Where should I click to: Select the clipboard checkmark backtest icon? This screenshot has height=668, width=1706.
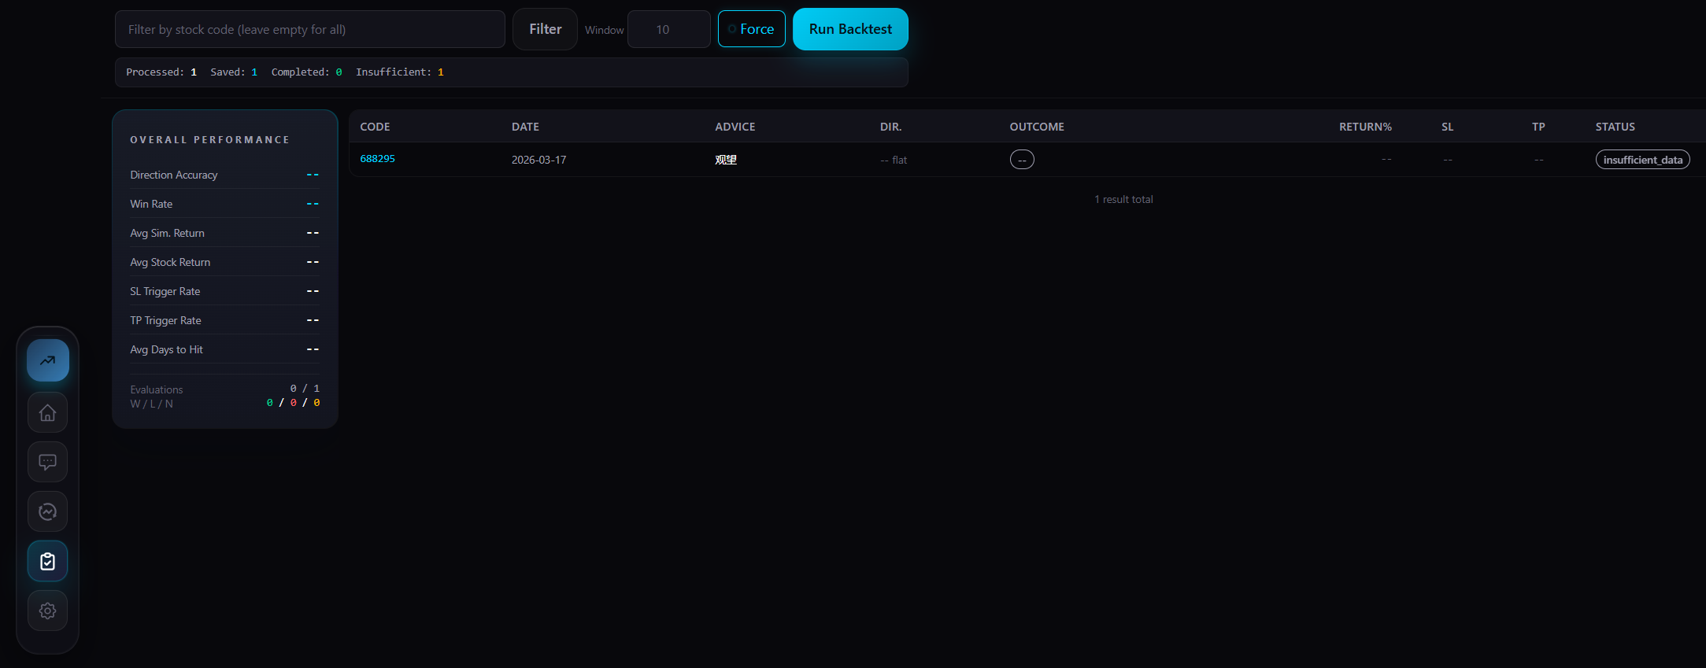(x=48, y=561)
